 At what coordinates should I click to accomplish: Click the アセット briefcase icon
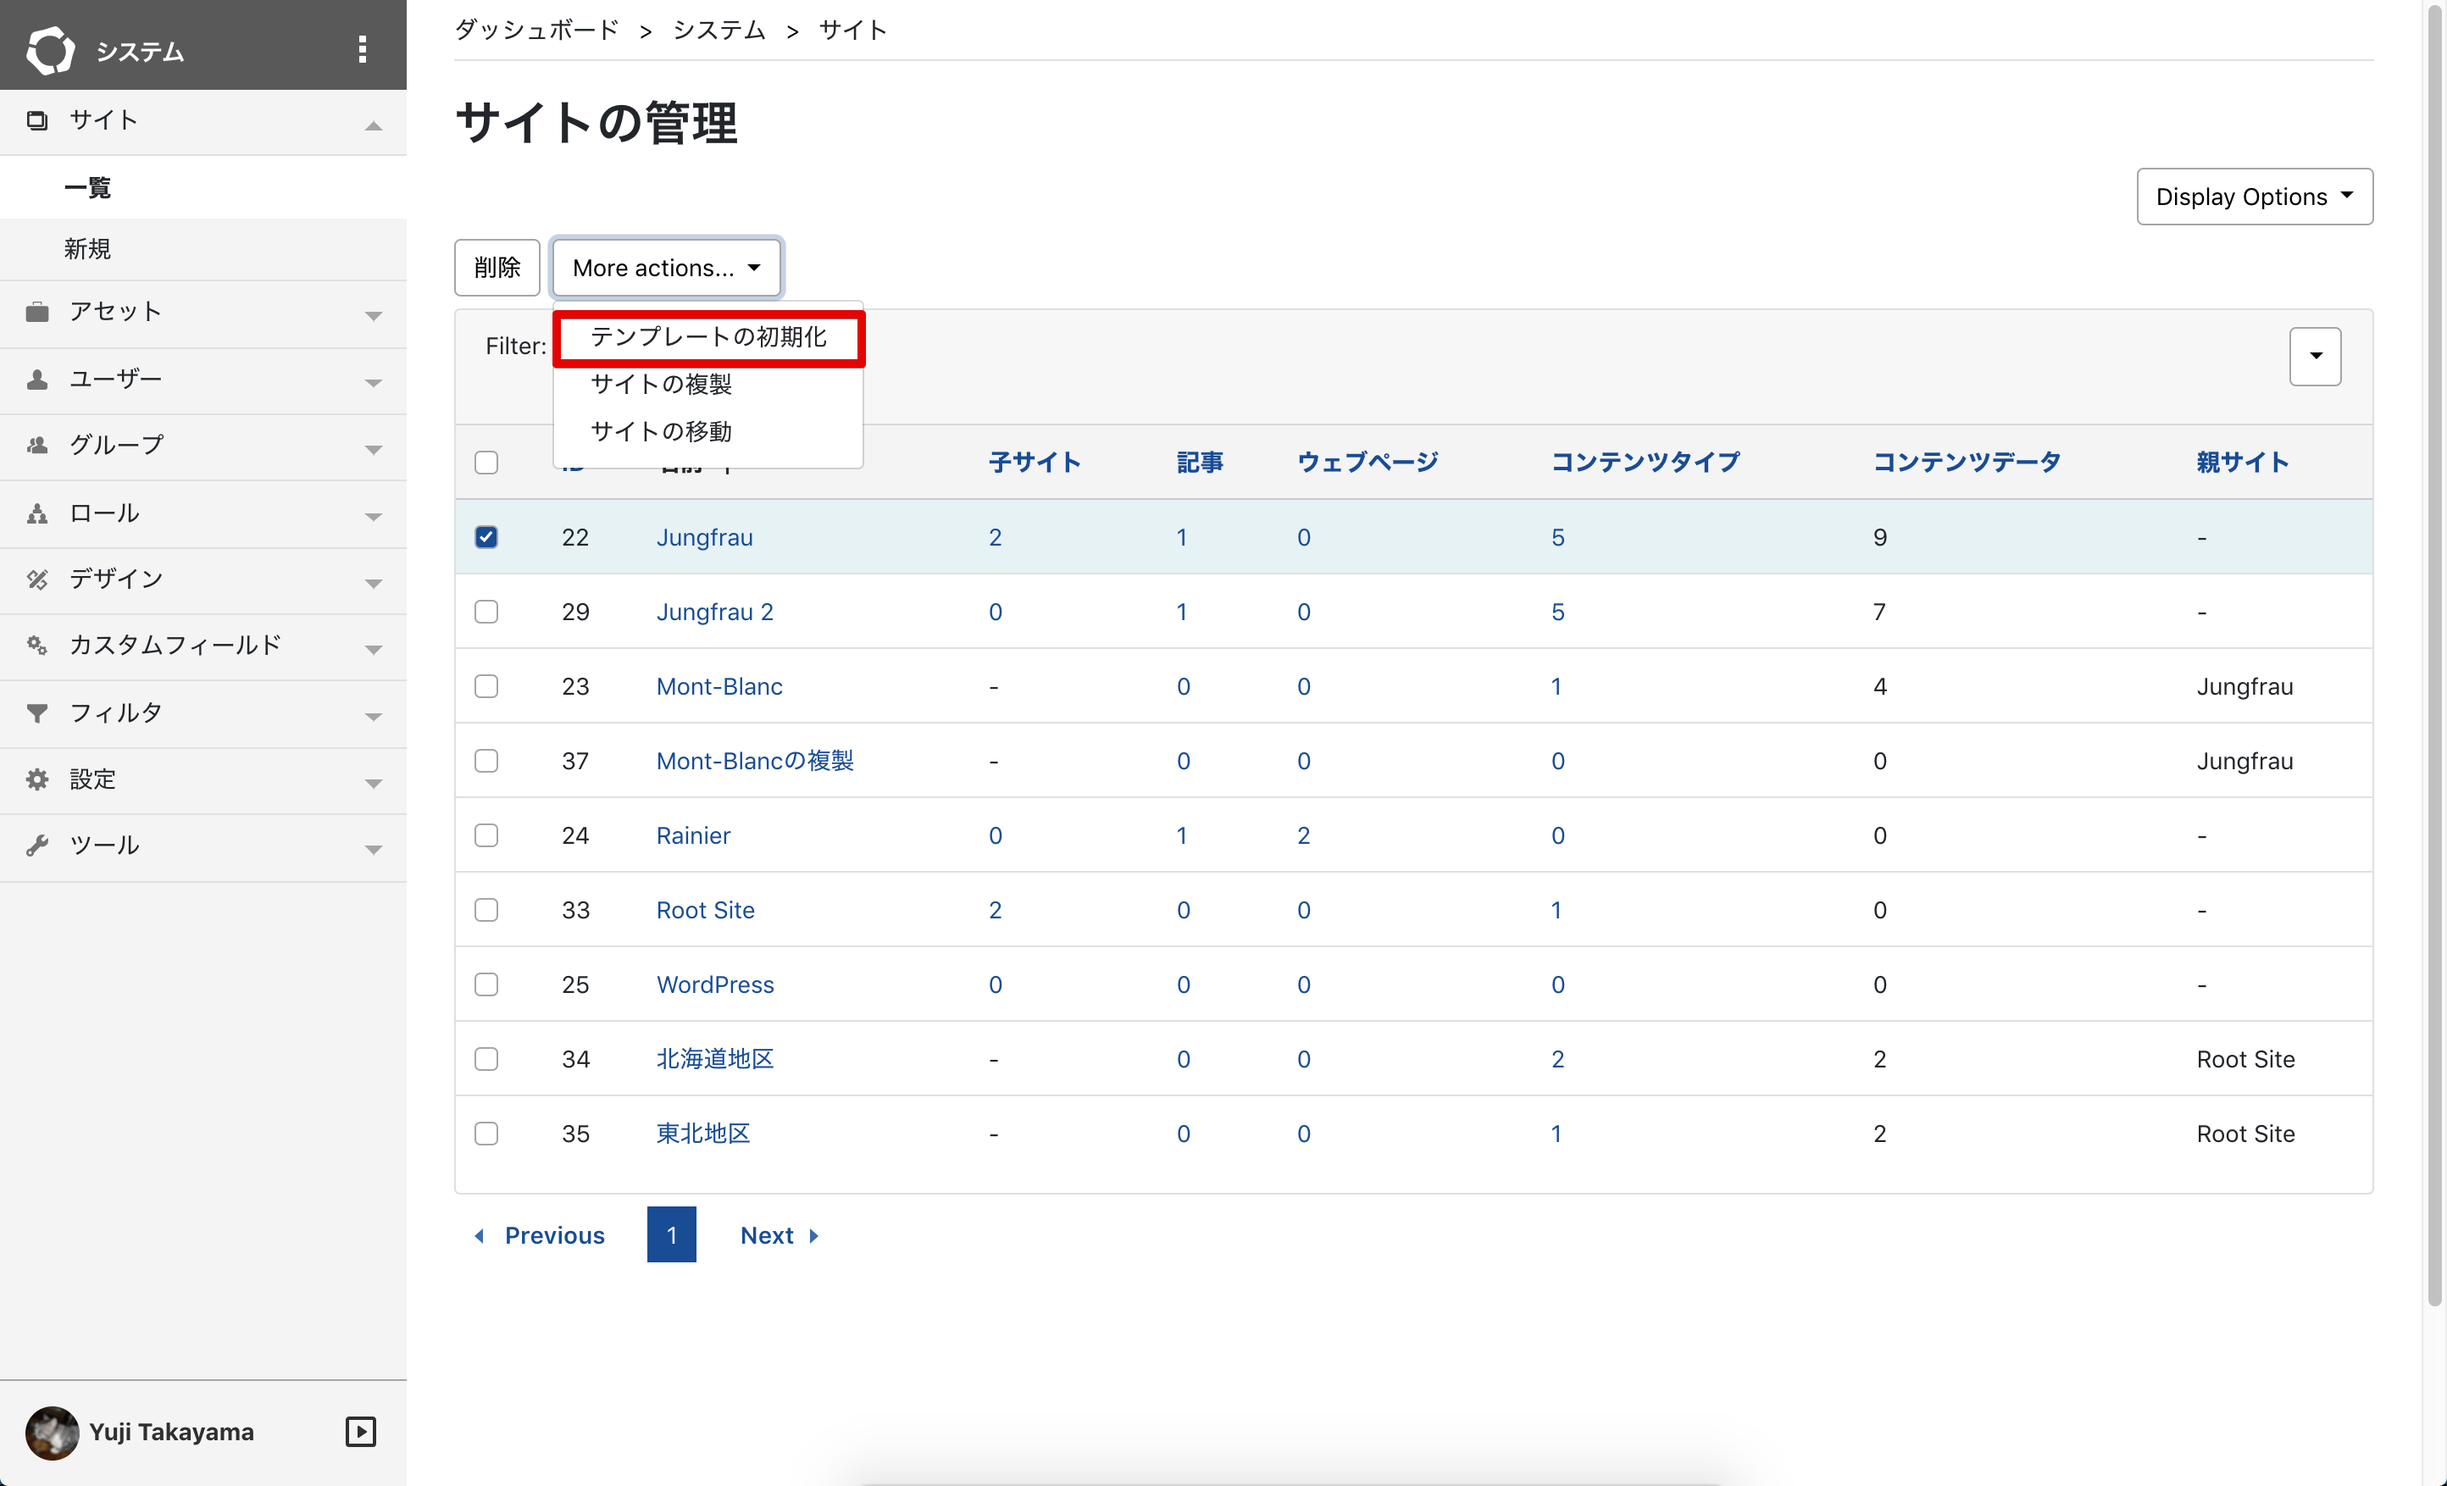[38, 312]
